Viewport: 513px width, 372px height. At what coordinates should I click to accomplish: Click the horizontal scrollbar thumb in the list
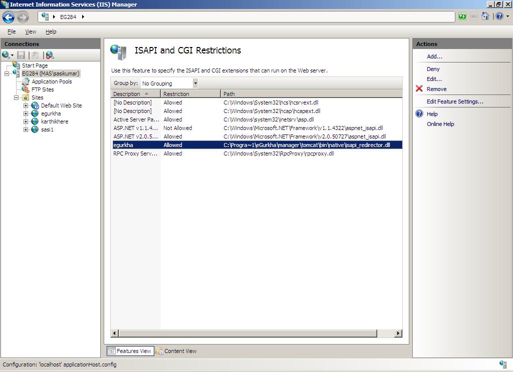pyautogui.click(x=247, y=333)
